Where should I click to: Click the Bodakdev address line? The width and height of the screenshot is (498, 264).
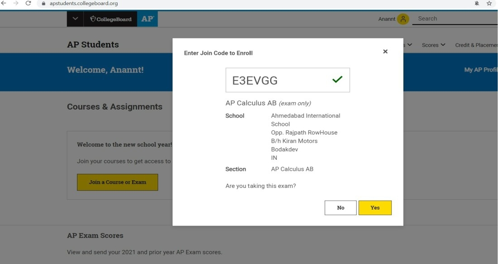point(285,149)
